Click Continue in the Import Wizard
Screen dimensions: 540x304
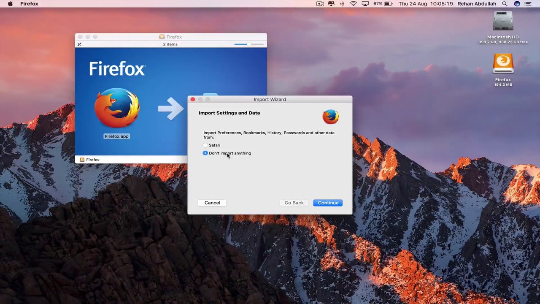(x=328, y=203)
